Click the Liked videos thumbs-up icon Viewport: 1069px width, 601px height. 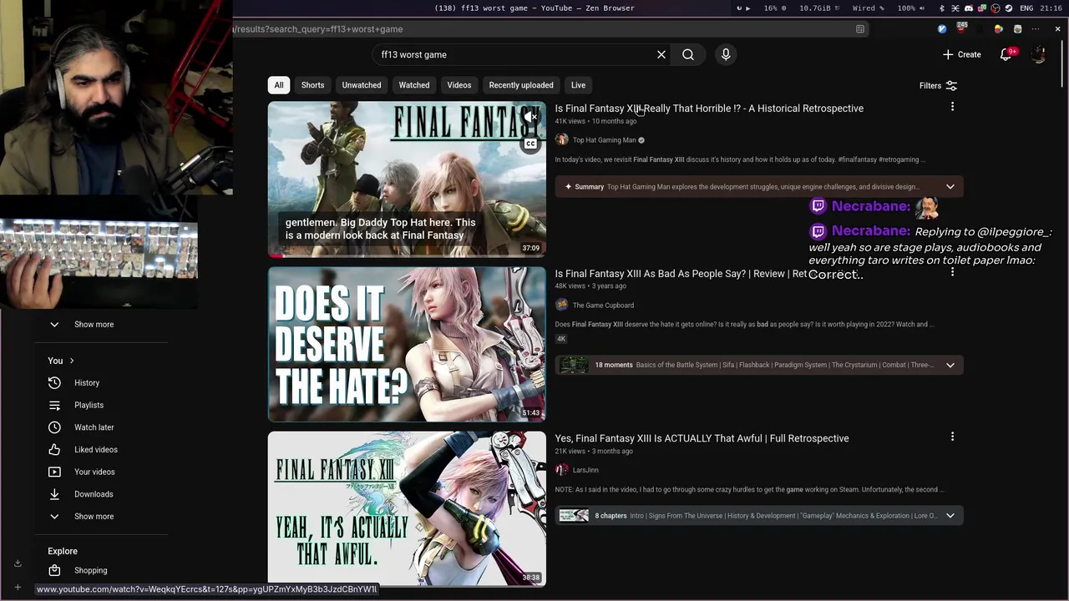coord(54,449)
